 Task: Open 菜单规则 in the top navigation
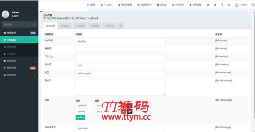[178, 5]
